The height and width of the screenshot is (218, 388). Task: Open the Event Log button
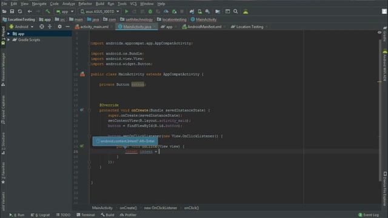click(369, 215)
